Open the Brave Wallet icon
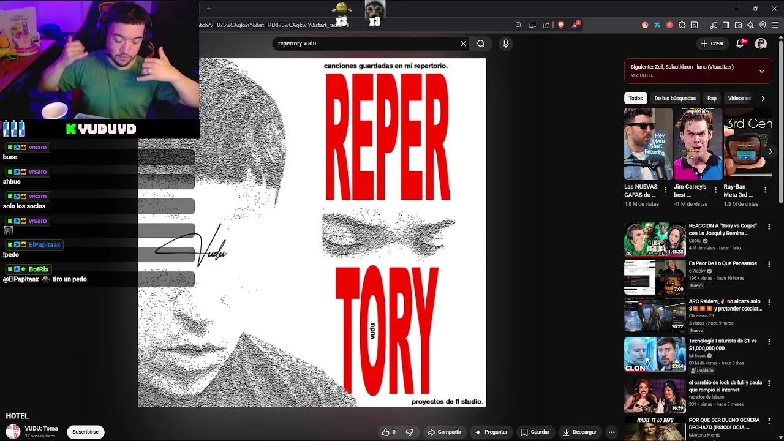Screen dimensions: 784x441 738,25
